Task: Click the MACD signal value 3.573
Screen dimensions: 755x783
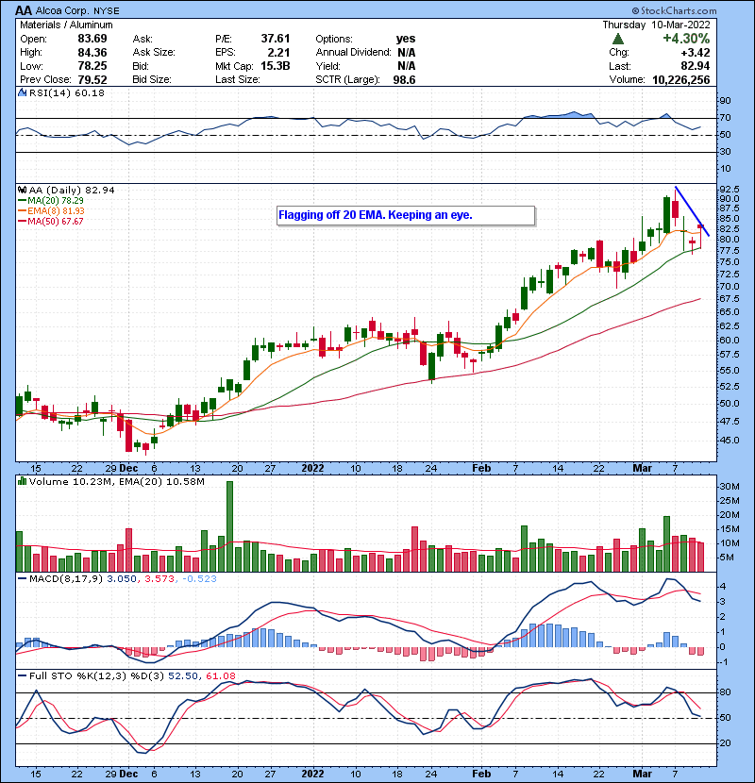Action: [x=159, y=579]
